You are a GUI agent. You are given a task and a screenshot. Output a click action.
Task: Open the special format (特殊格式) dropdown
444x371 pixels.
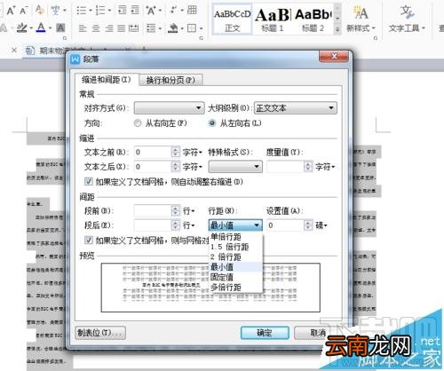point(235,167)
